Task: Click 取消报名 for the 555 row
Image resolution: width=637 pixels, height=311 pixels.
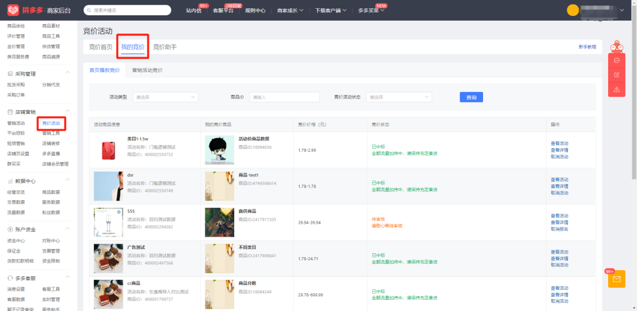Action: click(559, 229)
